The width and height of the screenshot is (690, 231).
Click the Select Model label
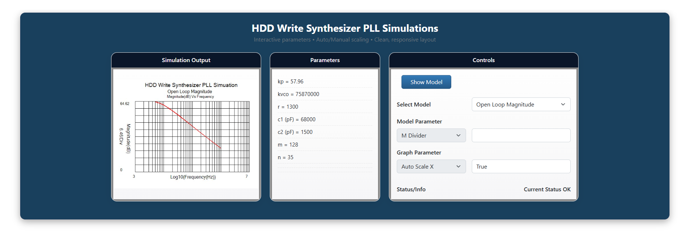(x=413, y=105)
